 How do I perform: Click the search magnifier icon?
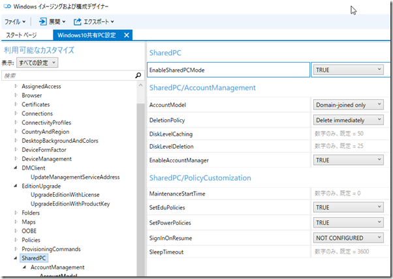(138, 76)
